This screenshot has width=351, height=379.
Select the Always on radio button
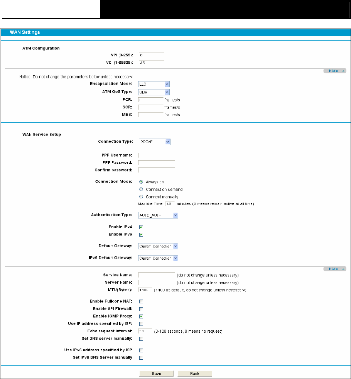[141, 182]
